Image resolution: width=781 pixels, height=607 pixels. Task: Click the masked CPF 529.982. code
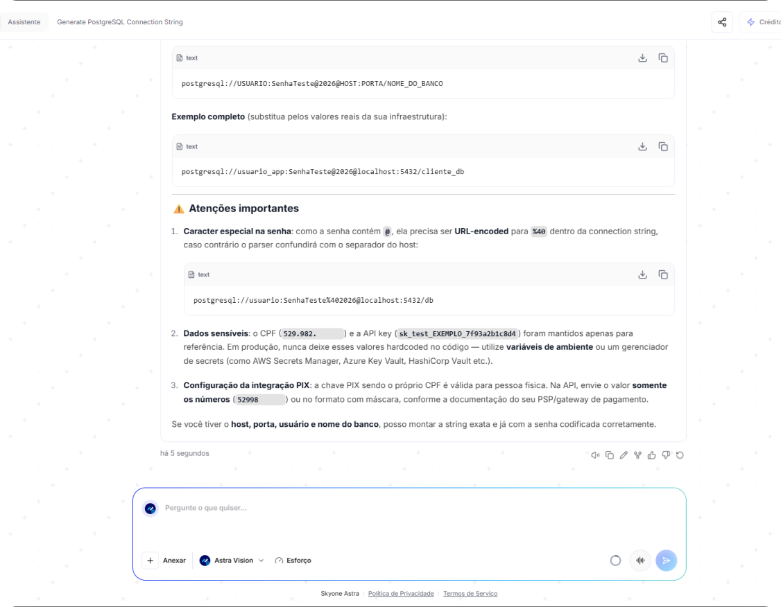click(312, 334)
